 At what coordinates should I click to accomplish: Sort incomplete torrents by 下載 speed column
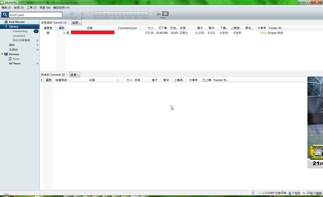pos(224,28)
